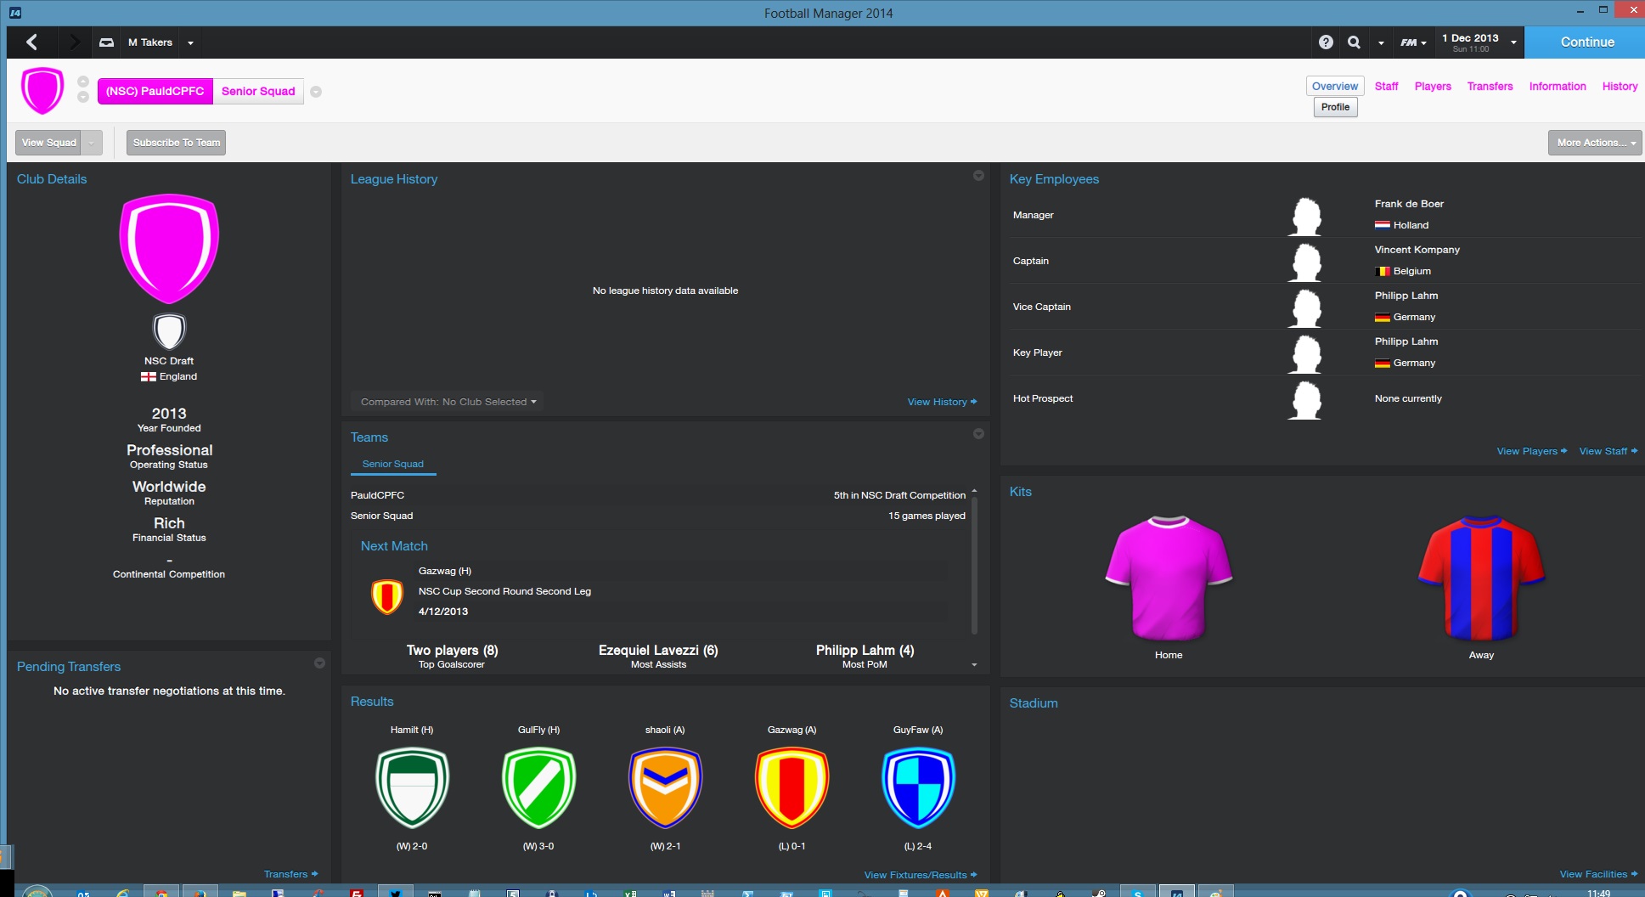Open the Transfers link in Pending Transfers
Image resolution: width=1645 pixels, height=897 pixels.
(290, 874)
